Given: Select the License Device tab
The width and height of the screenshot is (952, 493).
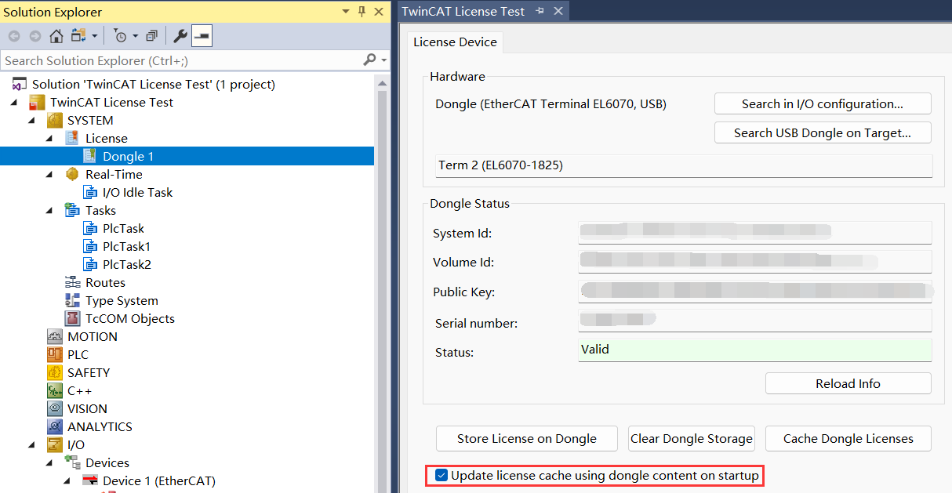Looking at the screenshot, I should (455, 42).
